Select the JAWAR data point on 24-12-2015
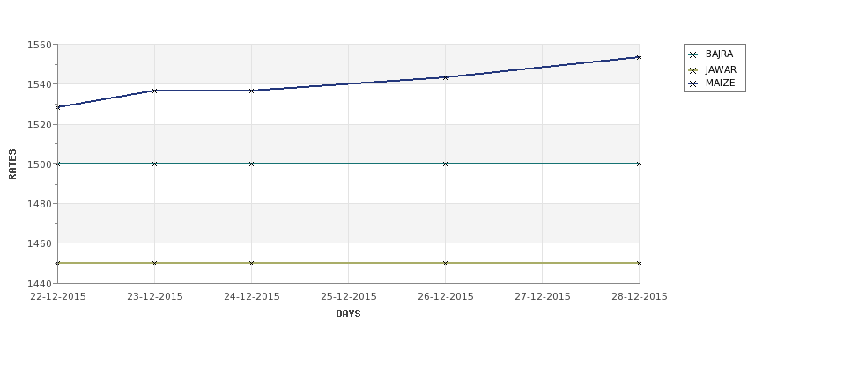 pyautogui.click(x=251, y=264)
